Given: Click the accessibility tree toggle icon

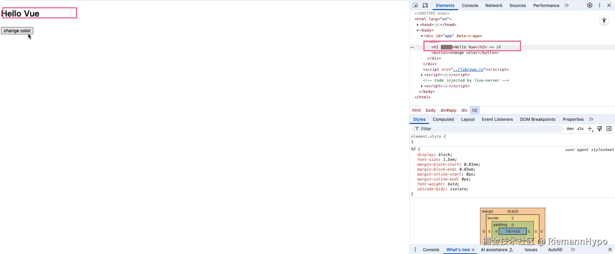Looking at the screenshot, I should coord(604,21).
